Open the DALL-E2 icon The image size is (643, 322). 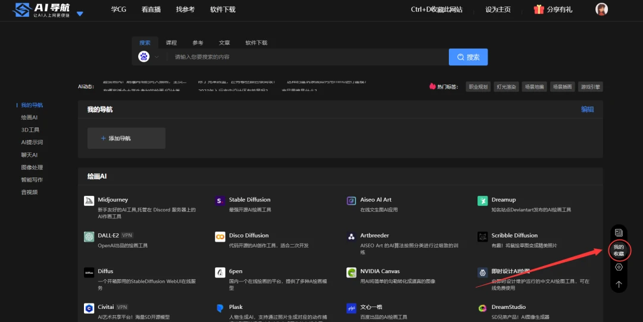coord(89,237)
